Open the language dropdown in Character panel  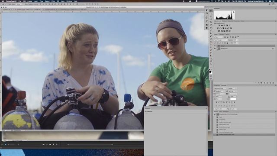click(x=220, y=109)
